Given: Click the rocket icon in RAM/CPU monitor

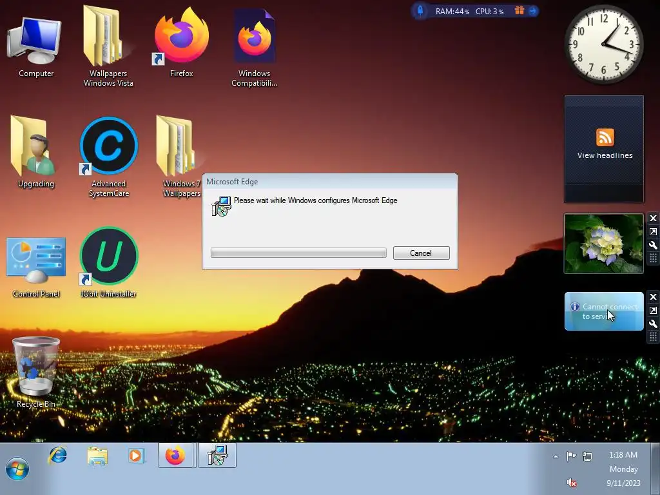Looking at the screenshot, I should pos(420,10).
